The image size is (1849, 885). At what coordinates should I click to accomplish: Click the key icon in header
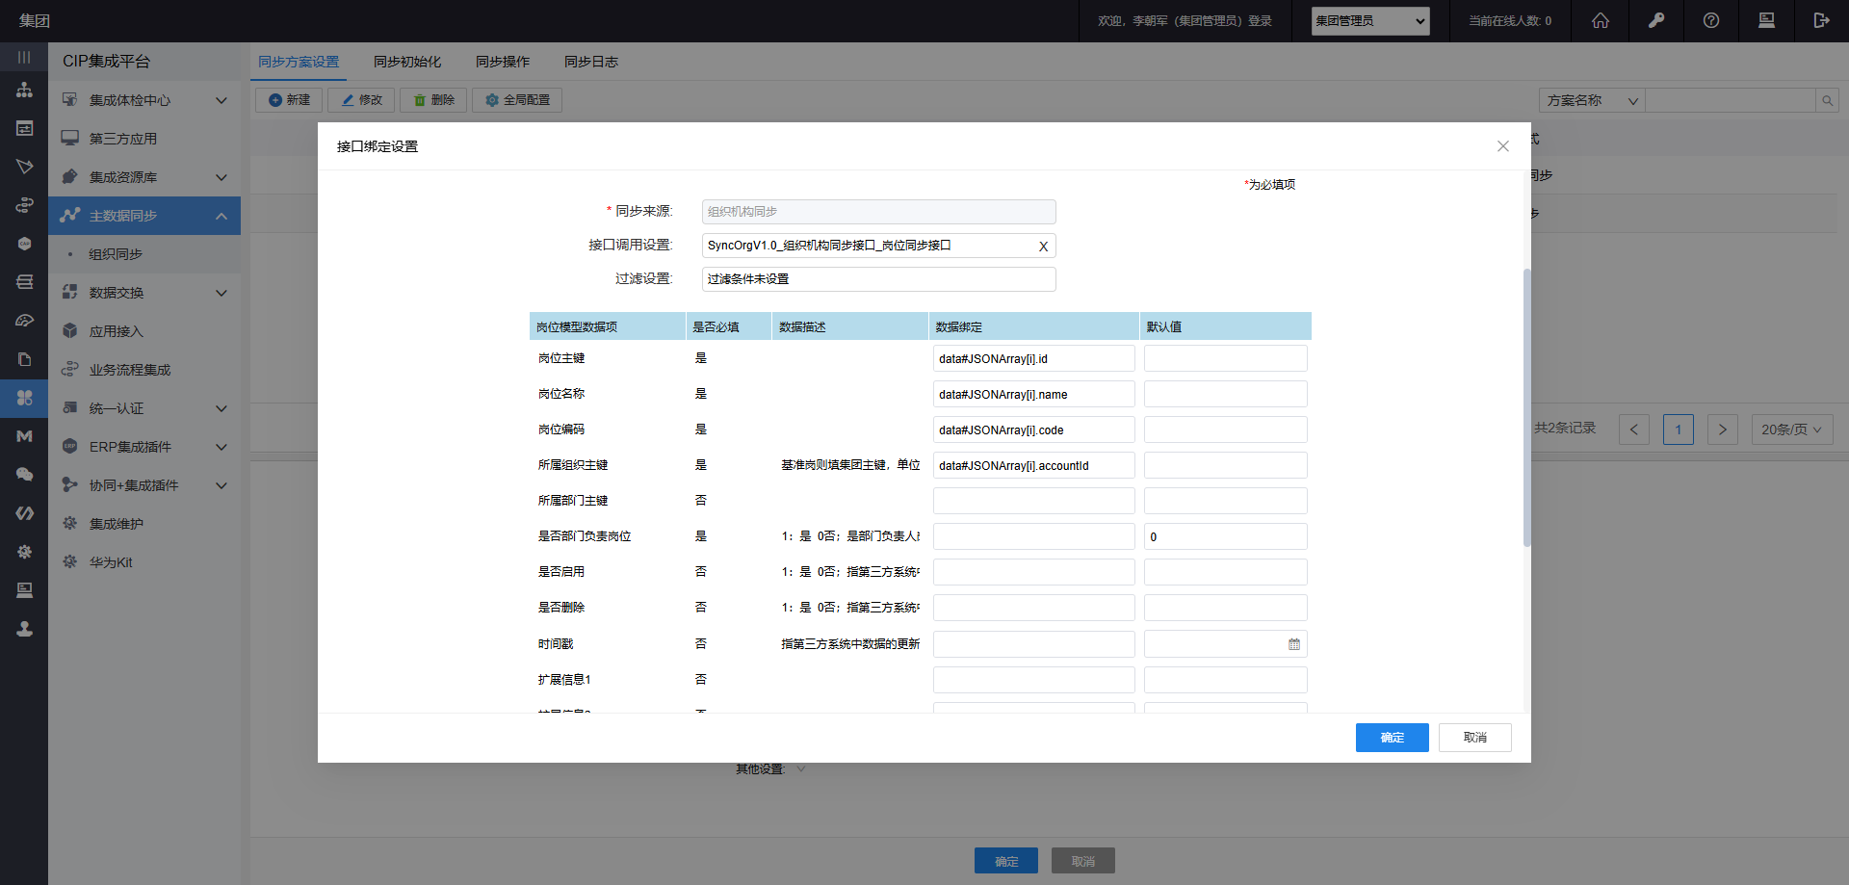pyautogui.click(x=1656, y=20)
